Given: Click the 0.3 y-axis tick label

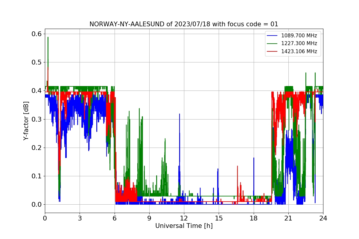Looking at the screenshot, I should click(x=37, y=119).
